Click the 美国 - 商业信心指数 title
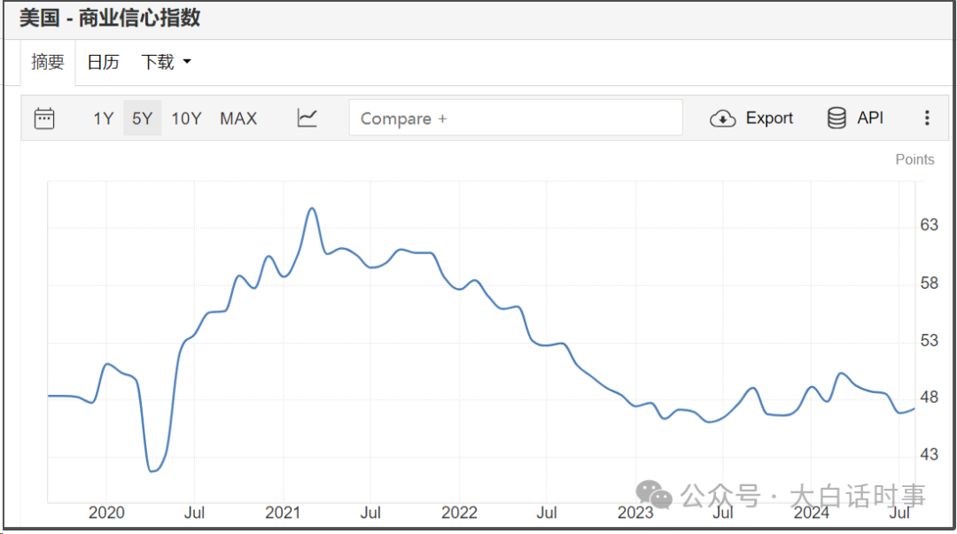 coord(110,19)
